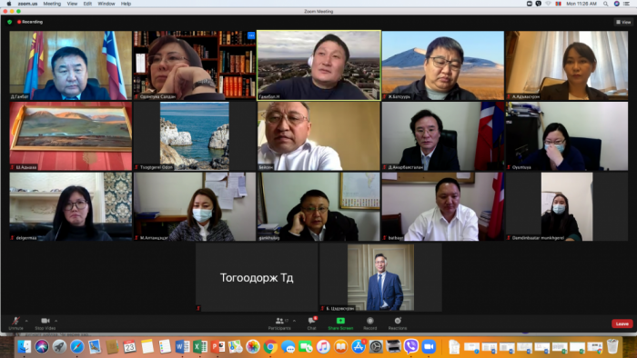
Task: Select the Д.Ганбат video tile
Action: [71, 65]
